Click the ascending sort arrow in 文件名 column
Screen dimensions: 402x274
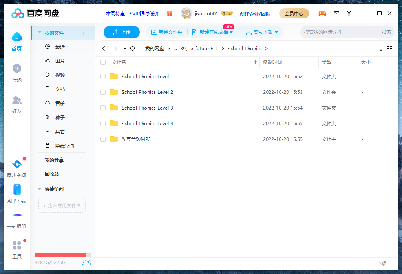(x=255, y=62)
